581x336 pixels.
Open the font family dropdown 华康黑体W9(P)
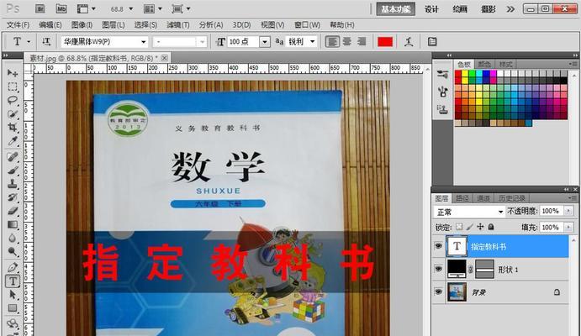[143, 42]
